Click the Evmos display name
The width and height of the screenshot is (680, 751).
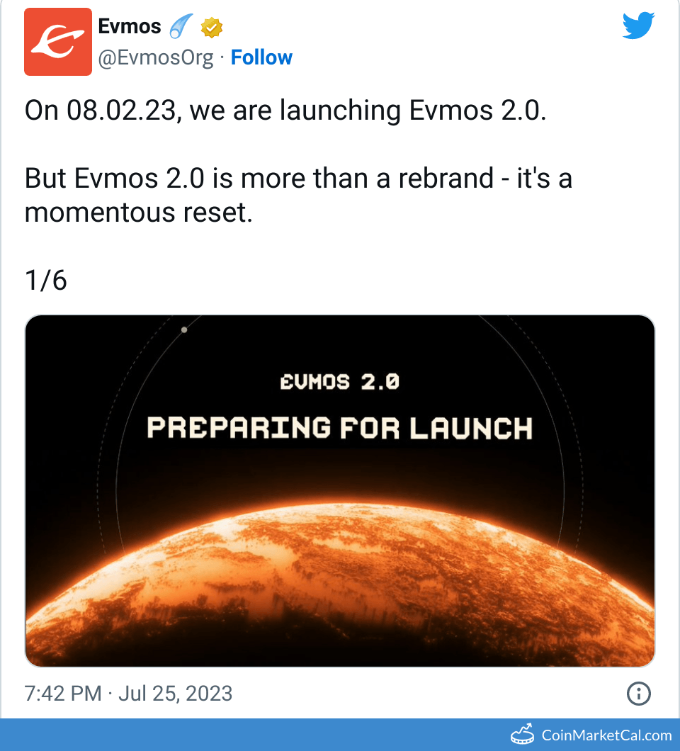pyautogui.click(x=129, y=28)
